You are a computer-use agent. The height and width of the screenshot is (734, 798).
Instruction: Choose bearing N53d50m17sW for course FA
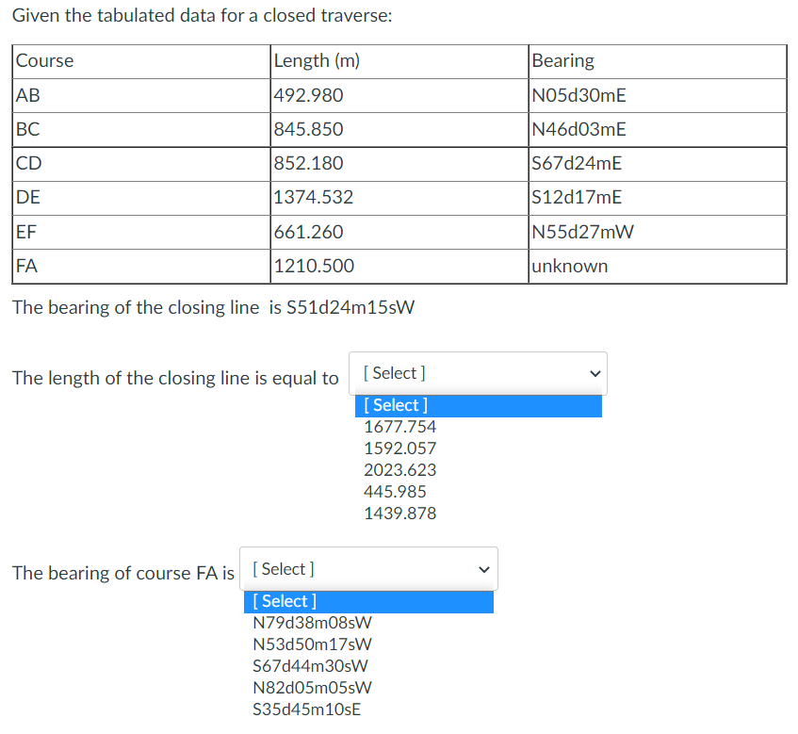pyautogui.click(x=312, y=644)
